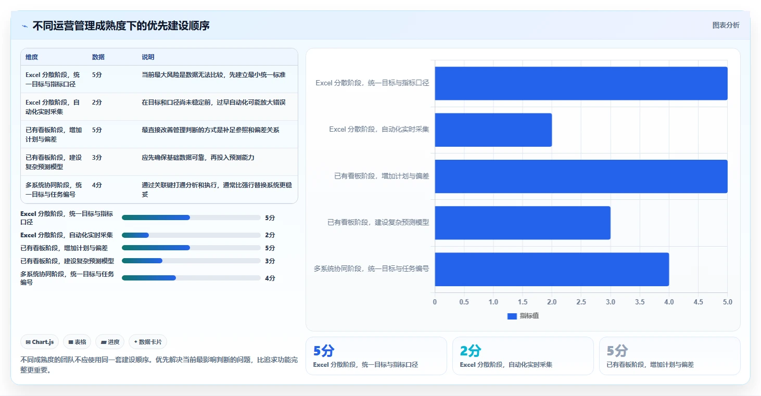761x396 pixels.
Task: Click chart bar 'Excel 分散阶段，统一目标与指标口径'
Action: (581, 83)
